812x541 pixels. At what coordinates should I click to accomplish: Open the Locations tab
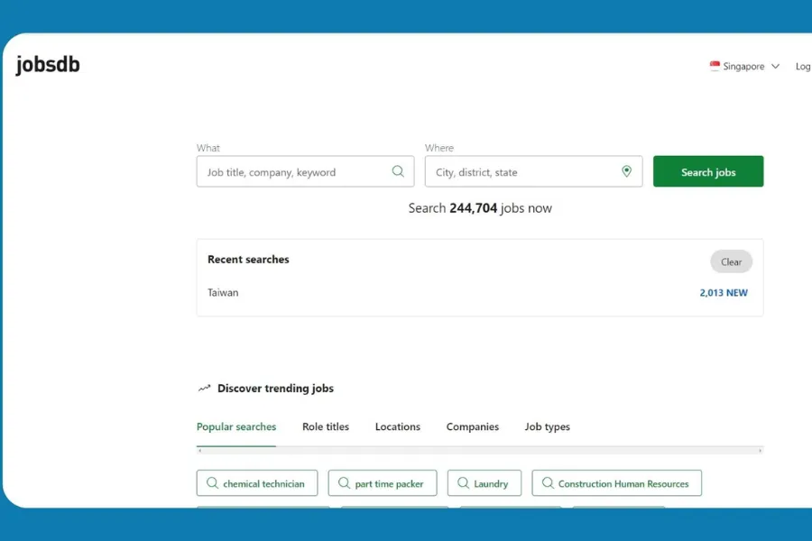point(398,426)
